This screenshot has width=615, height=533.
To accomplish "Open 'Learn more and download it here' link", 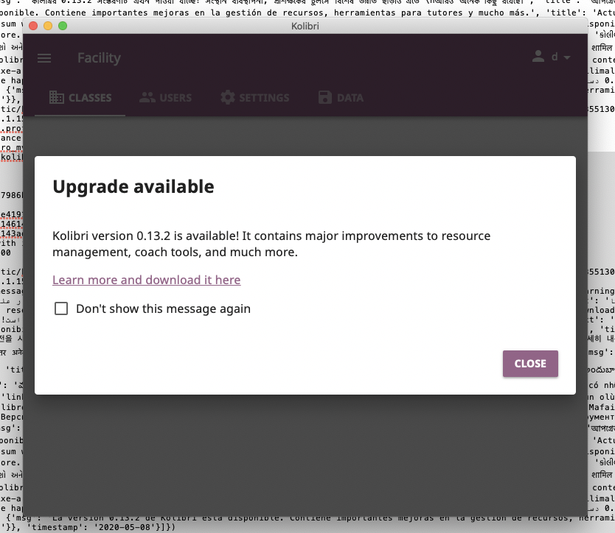I will [x=146, y=280].
